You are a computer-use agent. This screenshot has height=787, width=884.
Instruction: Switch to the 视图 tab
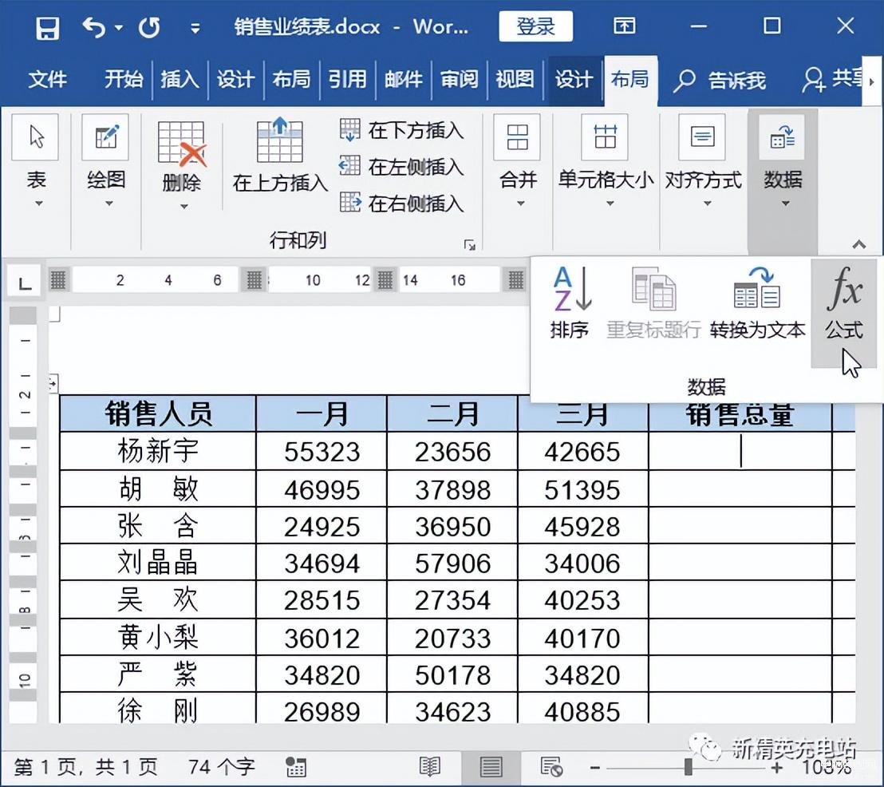[x=515, y=79]
